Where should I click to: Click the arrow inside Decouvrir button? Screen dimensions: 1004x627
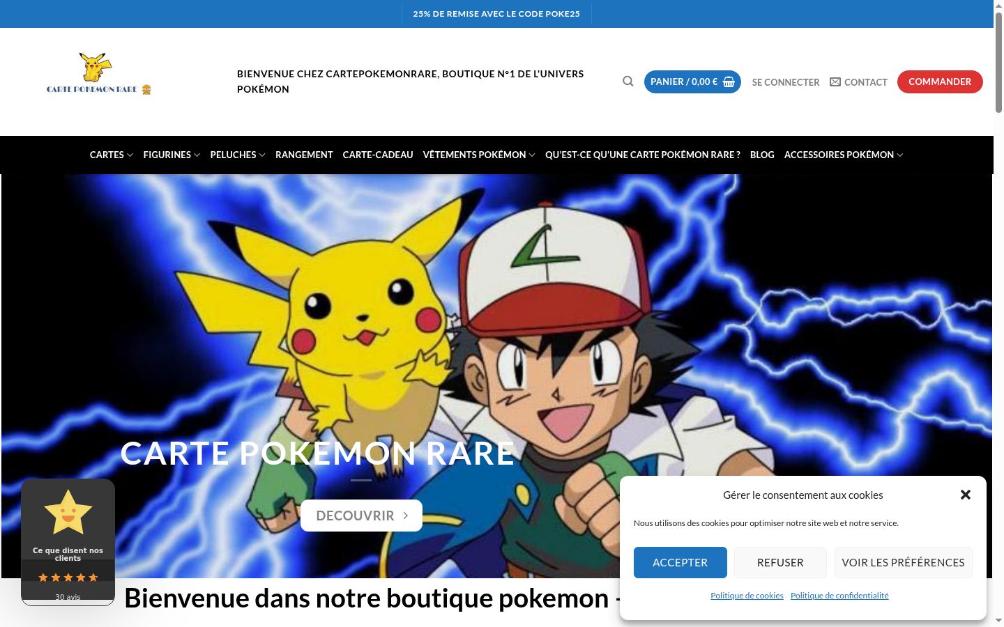click(x=405, y=516)
